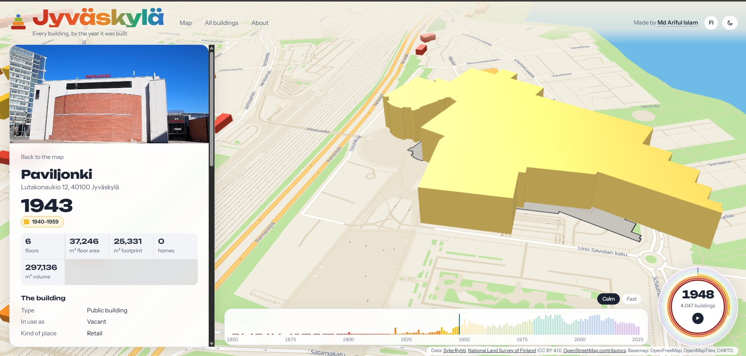The width and height of the screenshot is (746, 356).
Task: Click the details panel scrollbar thumb
Action: coord(212,109)
